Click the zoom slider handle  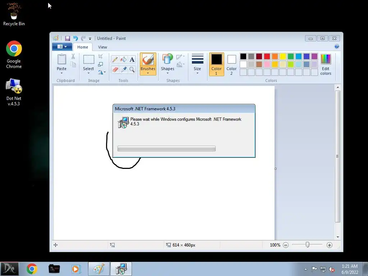(308, 245)
